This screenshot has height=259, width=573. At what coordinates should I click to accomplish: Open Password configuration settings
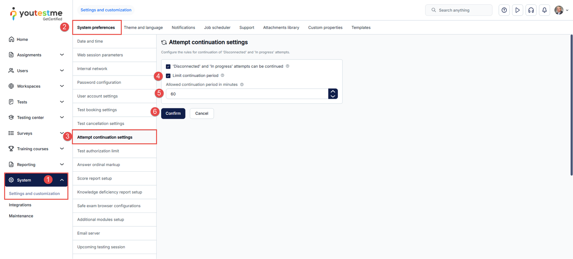pyautogui.click(x=115, y=82)
